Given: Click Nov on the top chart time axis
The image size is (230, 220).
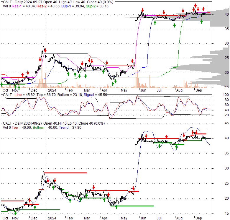Looking at the screenshot, I should click(15, 90).
